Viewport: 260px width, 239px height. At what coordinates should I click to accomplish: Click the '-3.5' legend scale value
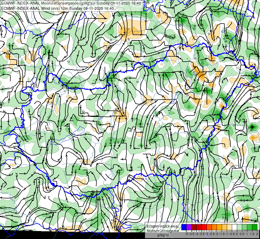(202, 234)
